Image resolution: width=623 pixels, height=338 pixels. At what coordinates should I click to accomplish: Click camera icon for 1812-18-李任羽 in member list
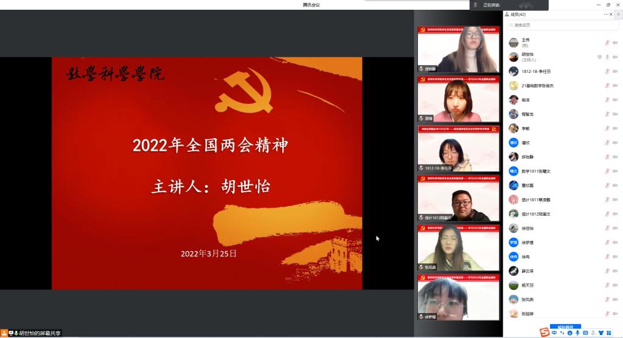pyautogui.click(x=615, y=71)
